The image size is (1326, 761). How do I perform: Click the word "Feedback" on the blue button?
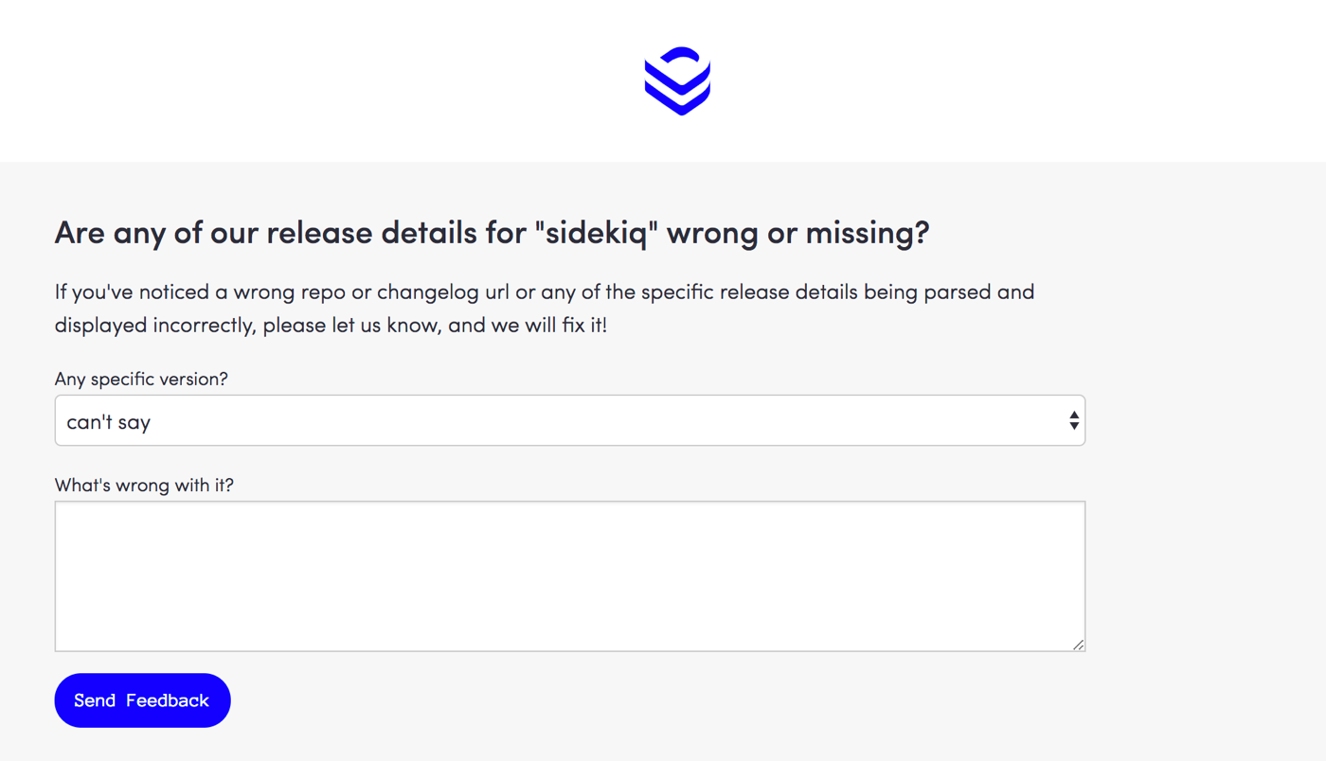click(x=168, y=700)
